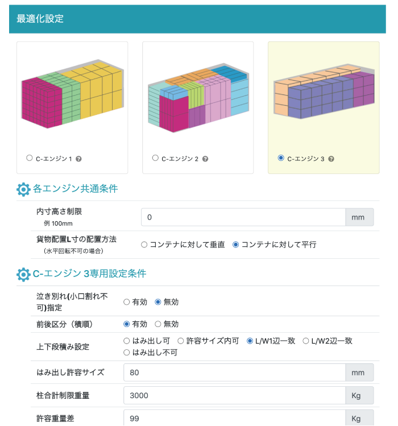Pick L/W2辺一致 stacking setting
Screen dimensions: 398x426
[306, 341]
